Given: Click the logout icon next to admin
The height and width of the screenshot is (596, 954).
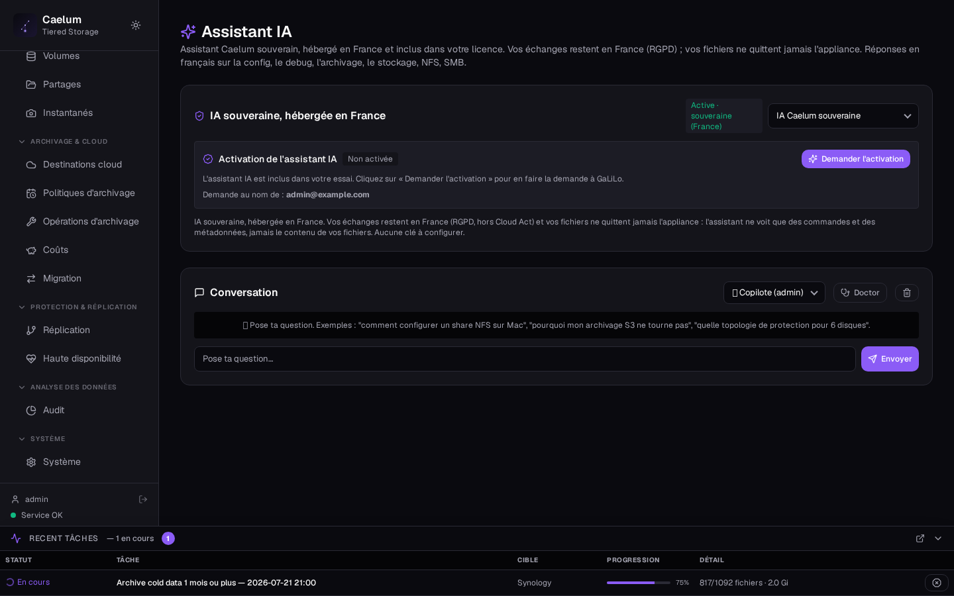Looking at the screenshot, I should 143,499.
